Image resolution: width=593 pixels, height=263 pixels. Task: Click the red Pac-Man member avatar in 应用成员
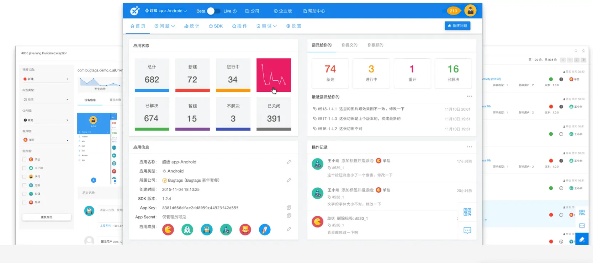coord(168,230)
